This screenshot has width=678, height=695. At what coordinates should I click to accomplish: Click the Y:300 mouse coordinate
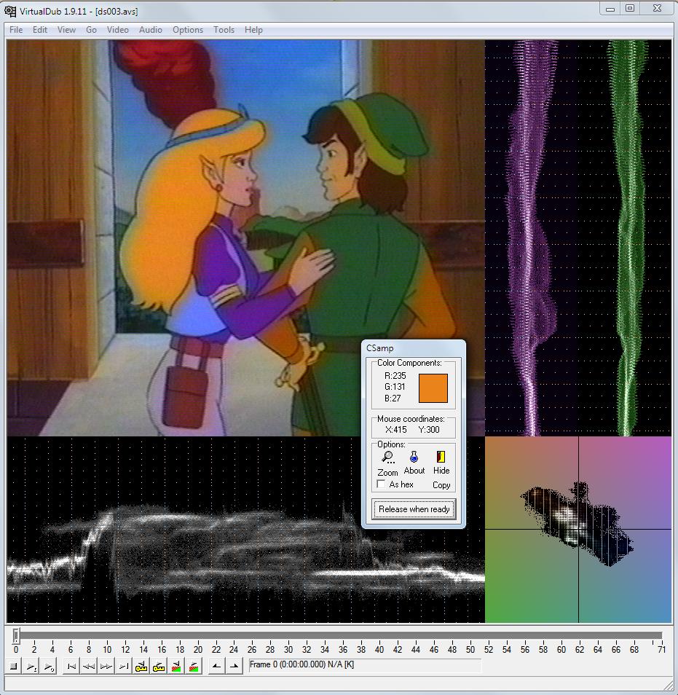[x=429, y=430]
